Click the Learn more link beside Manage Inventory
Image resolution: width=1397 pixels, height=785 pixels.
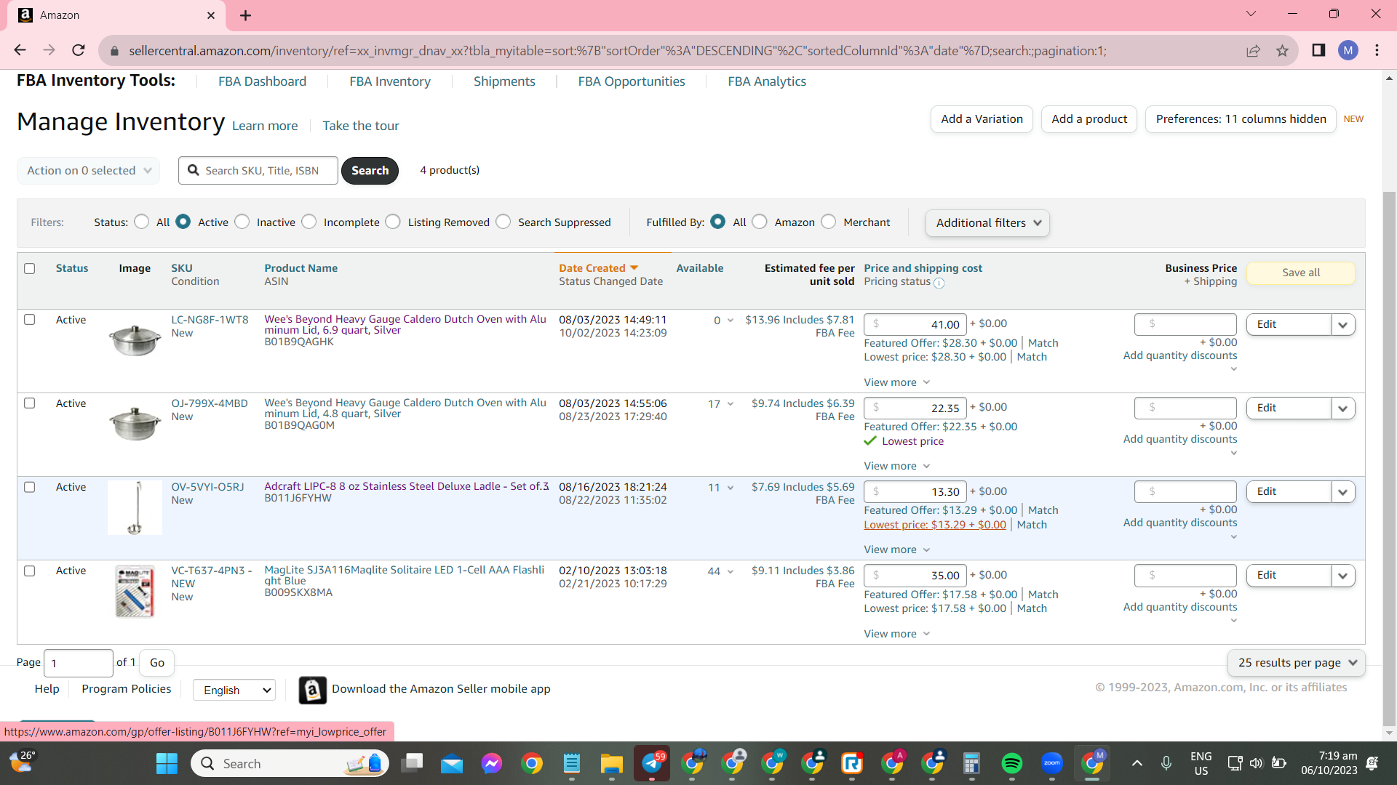point(265,126)
